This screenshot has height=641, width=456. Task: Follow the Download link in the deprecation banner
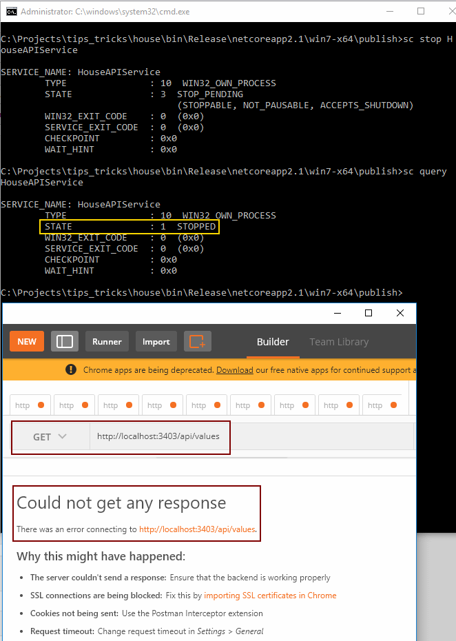[234, 370]
